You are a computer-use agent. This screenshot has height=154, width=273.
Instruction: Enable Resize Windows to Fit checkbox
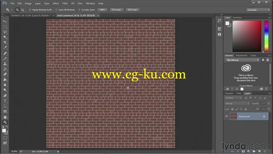click(30, 10)
